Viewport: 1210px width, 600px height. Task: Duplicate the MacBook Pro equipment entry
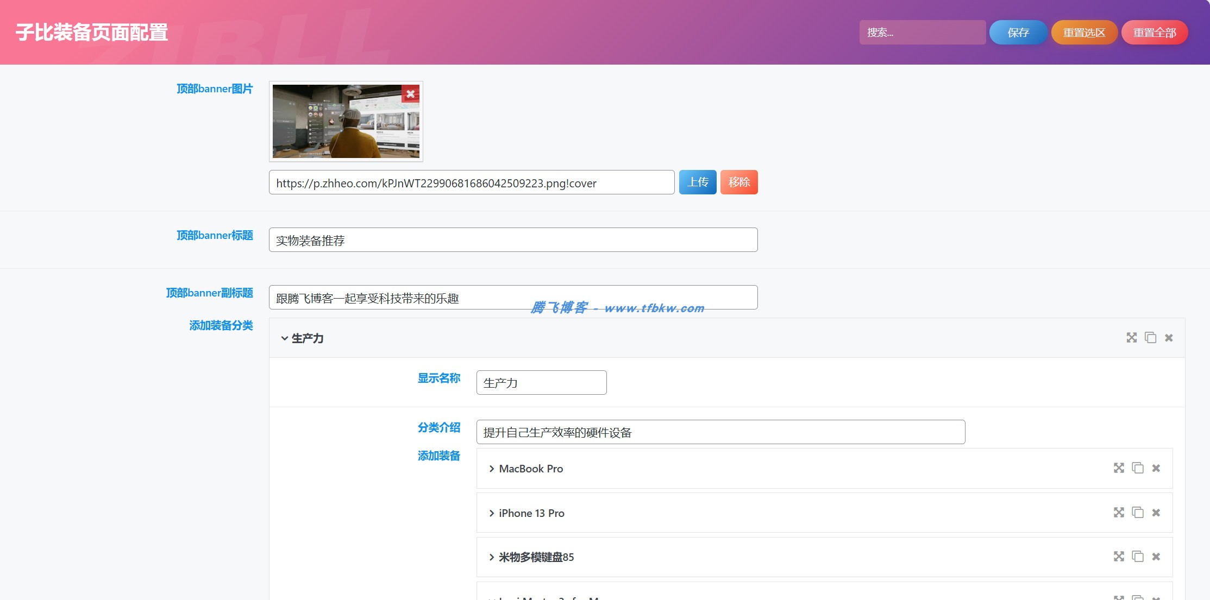[1138, 468]
